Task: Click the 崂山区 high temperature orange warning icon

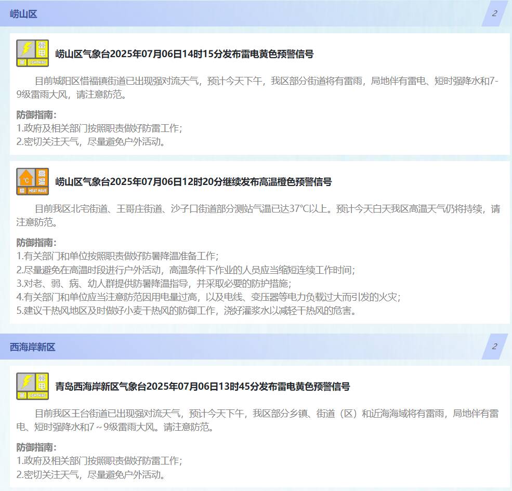Action: tap(33, 181)
